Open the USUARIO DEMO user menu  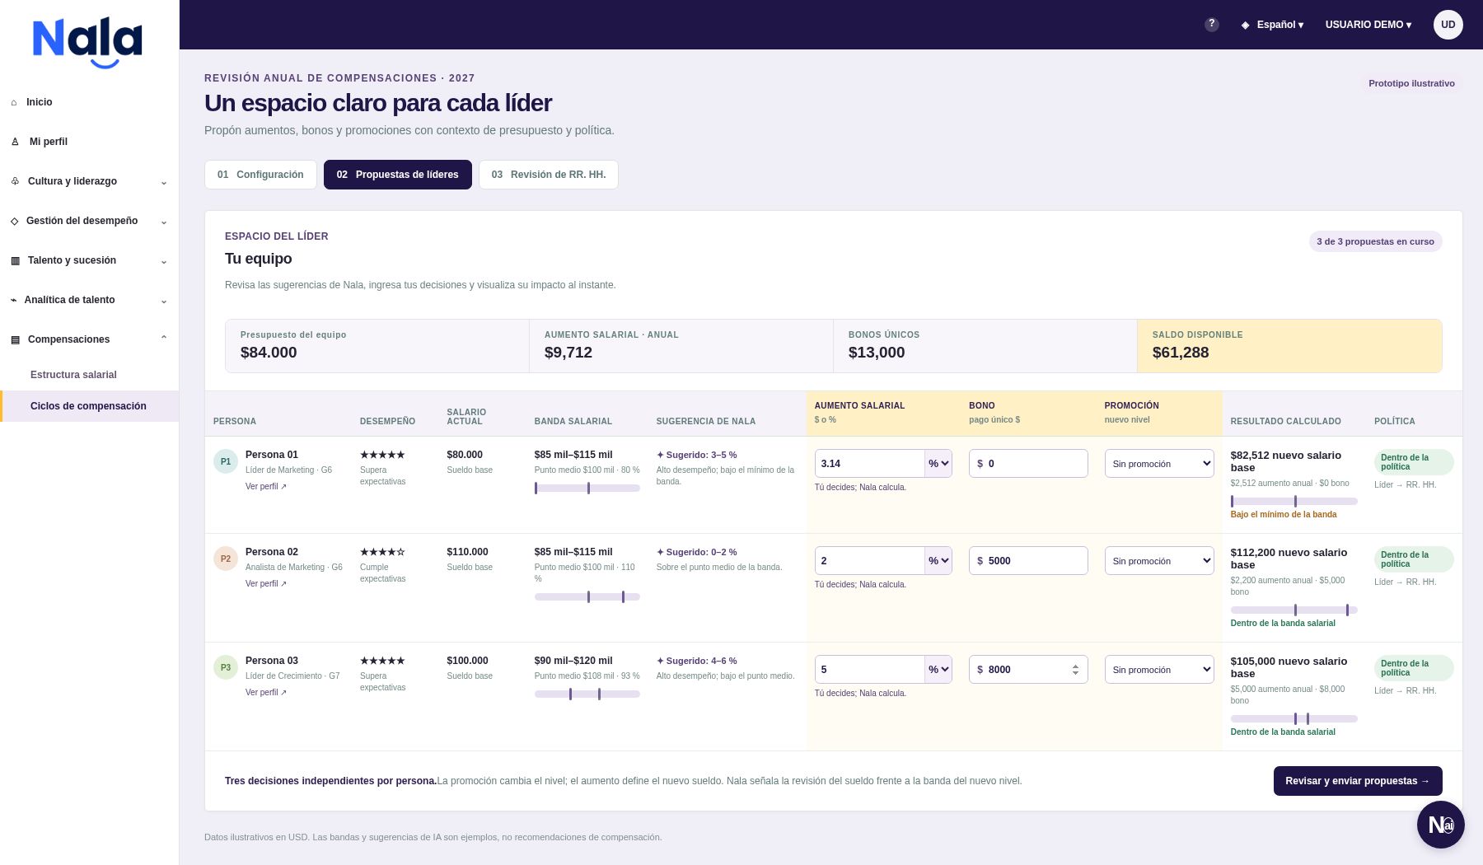(1368, 25)
